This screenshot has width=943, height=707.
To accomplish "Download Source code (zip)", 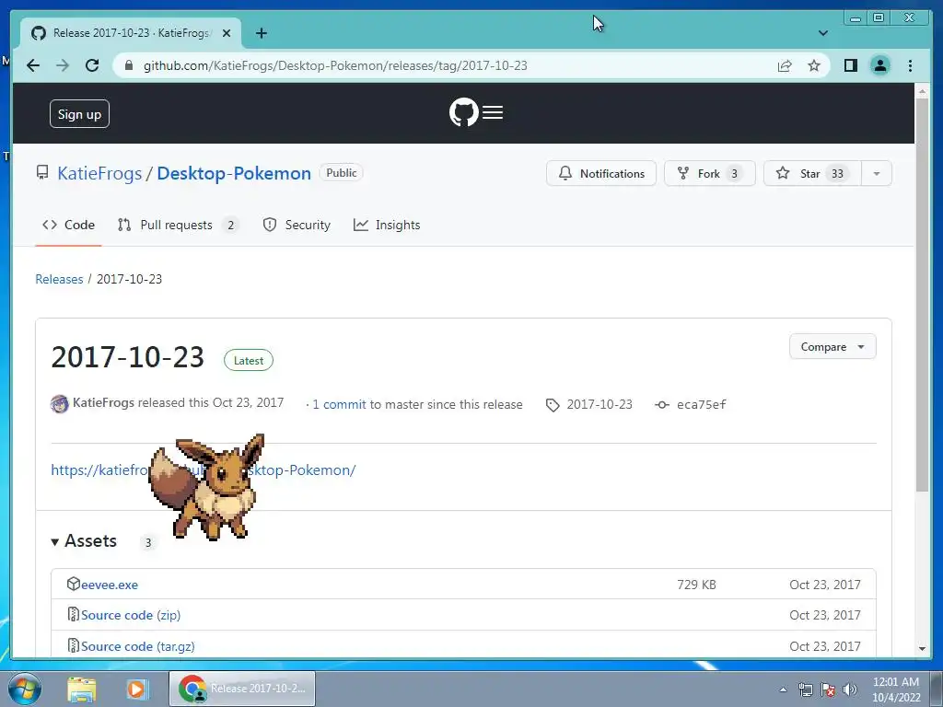I will coord(131,615).
